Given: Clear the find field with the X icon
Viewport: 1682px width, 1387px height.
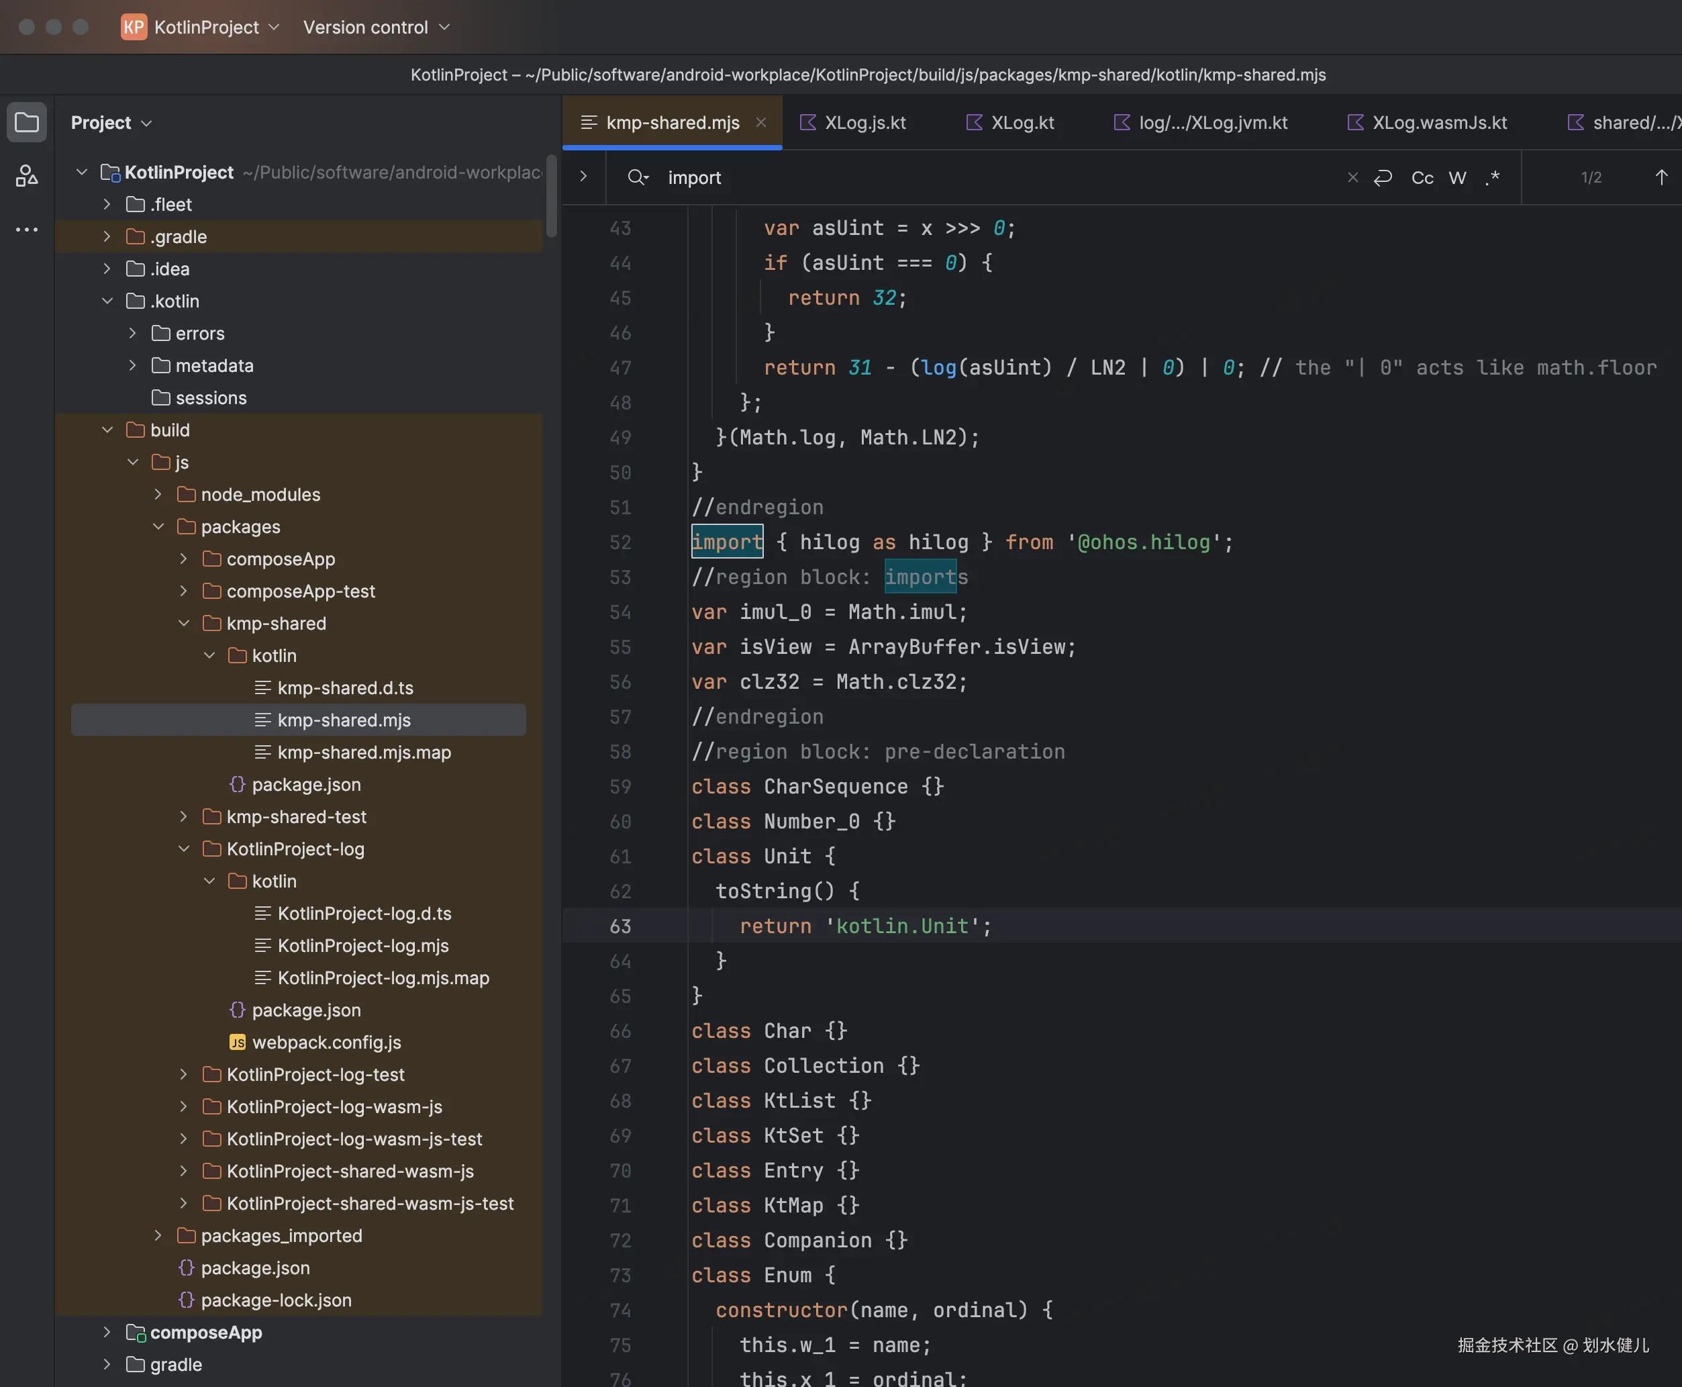Looking at the screenshot, I should [1352, 177].
